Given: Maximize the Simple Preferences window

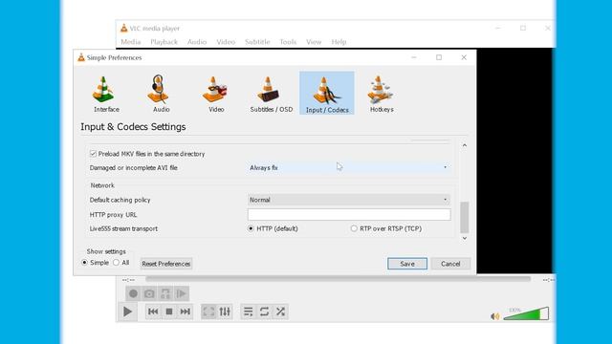Looking at the screenshot, I should click(439, 57).
